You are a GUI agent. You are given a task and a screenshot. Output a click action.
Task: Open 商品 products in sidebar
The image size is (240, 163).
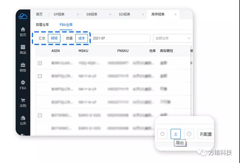[23, 49]
